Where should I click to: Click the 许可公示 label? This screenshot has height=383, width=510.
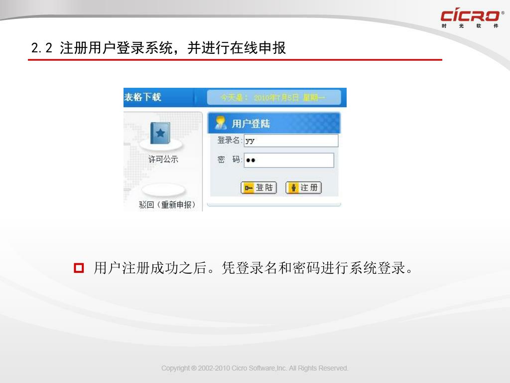(163, 159)
